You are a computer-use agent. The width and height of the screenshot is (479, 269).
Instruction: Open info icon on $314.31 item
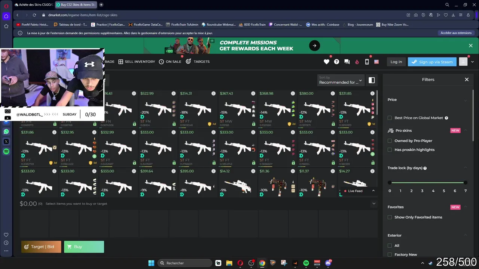pos(213,93)
